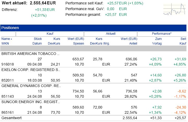Select the Aktuell column group header
188x122 pixels.
tap(111, 34)
